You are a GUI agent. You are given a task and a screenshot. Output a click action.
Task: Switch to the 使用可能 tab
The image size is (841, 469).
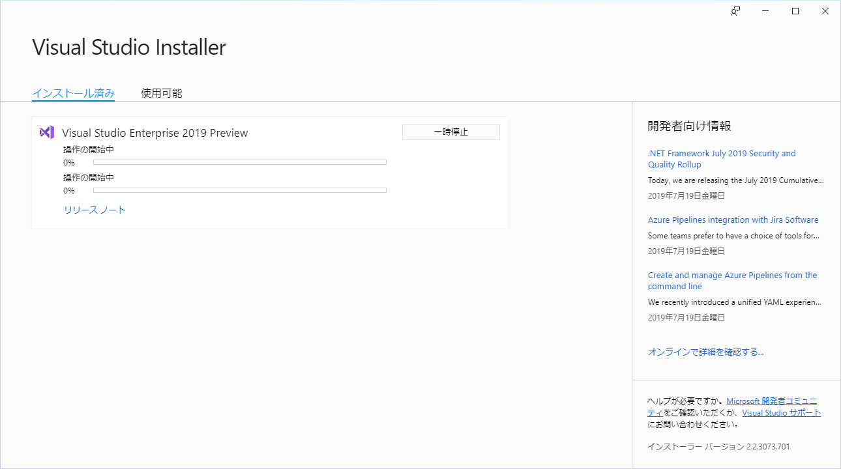162,93
